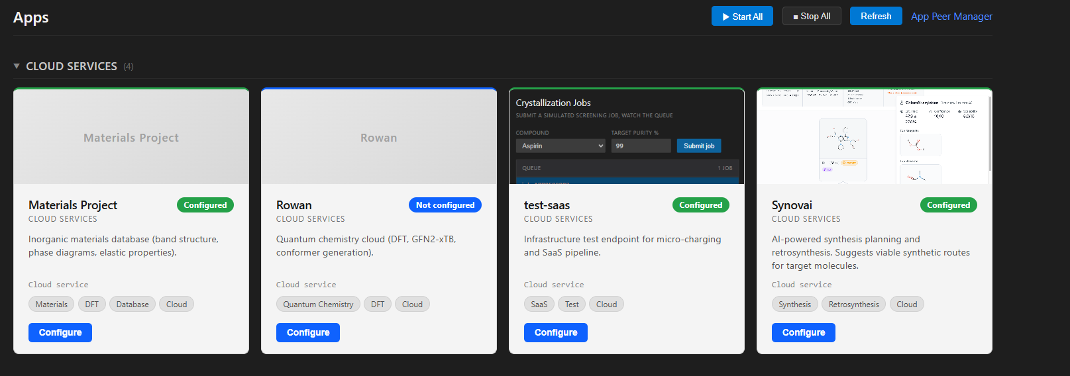Configure the Synovai app
This screenshot has width=1070, height=376.
click(x=804, y=332)
